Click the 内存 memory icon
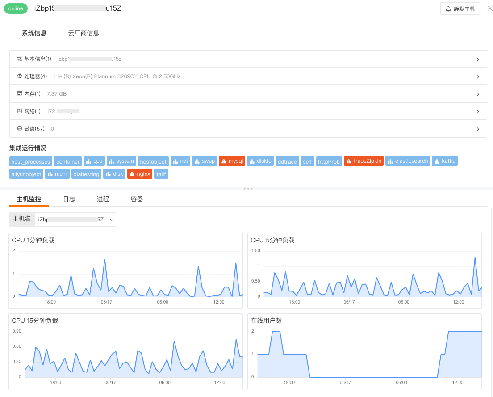Viewport: 493px width, 397px height. tap(20, 93)
